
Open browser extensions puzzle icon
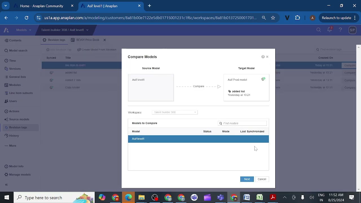(x=298, y=18)
